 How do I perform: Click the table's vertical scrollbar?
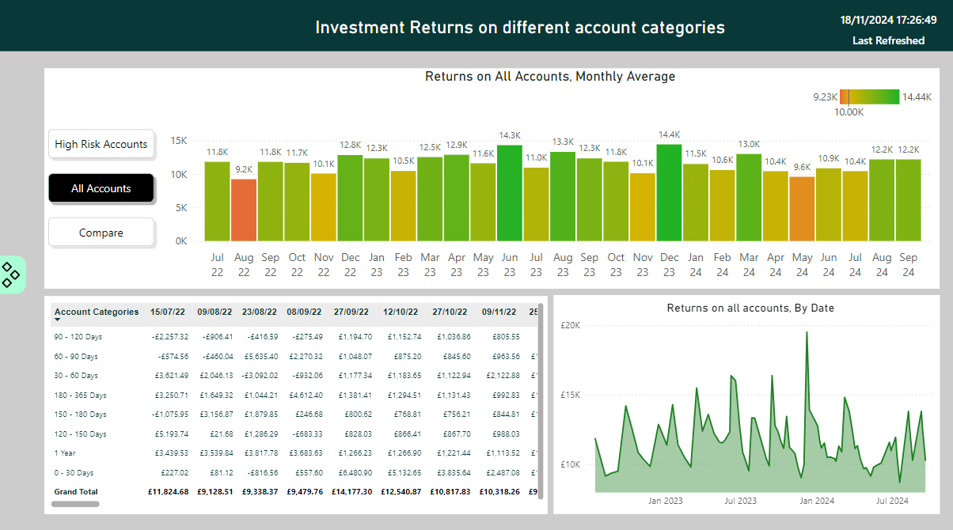coord(541,380)
